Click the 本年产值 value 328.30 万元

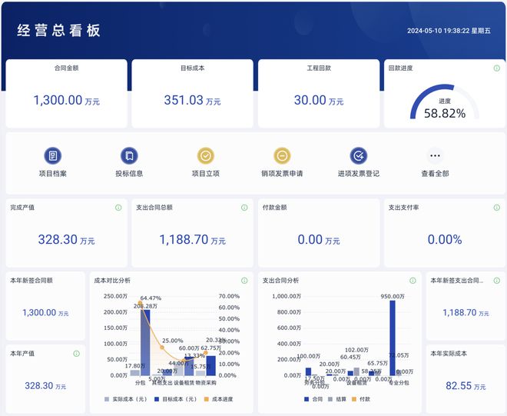point(45,386)
